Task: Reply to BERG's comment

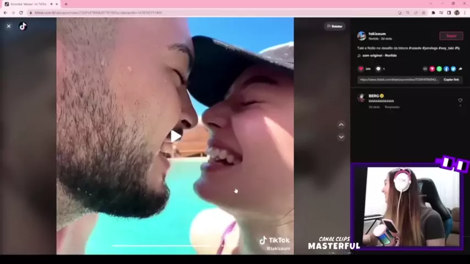Action: point(392,107)
